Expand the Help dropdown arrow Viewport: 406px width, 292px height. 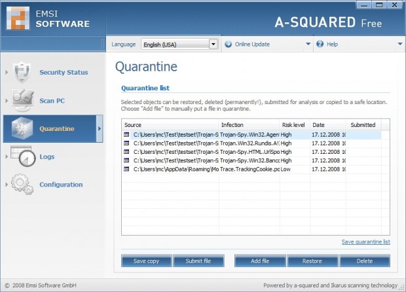[400, 44]
